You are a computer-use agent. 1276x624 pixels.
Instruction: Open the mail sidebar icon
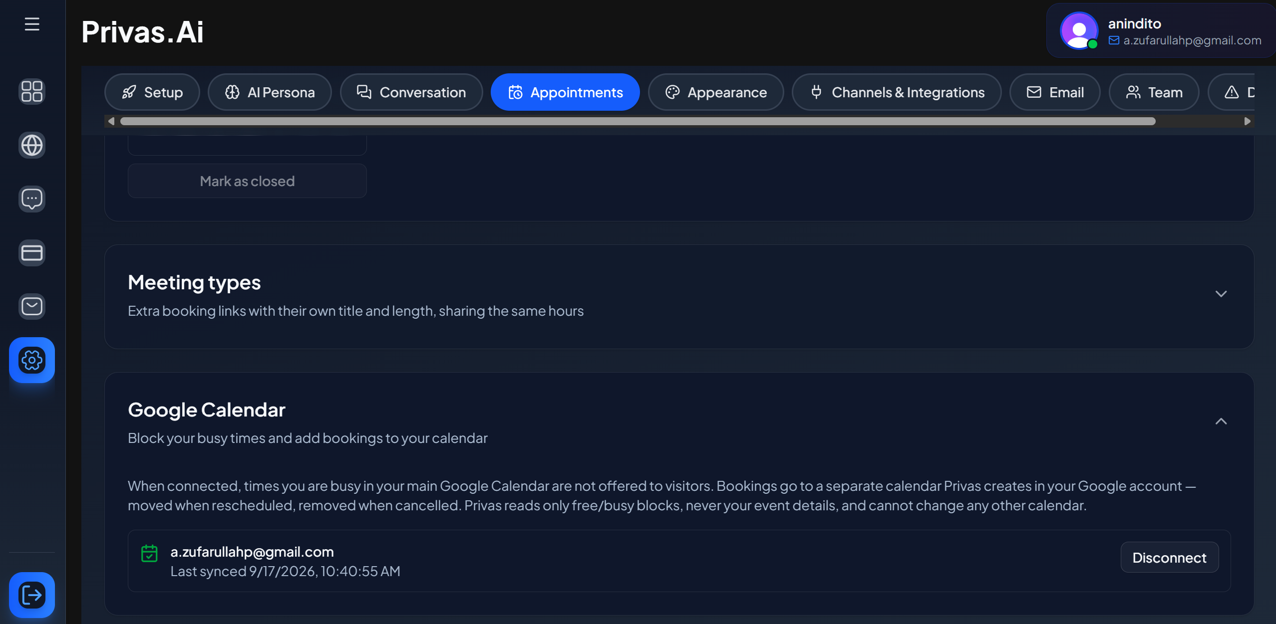point(32,306)
